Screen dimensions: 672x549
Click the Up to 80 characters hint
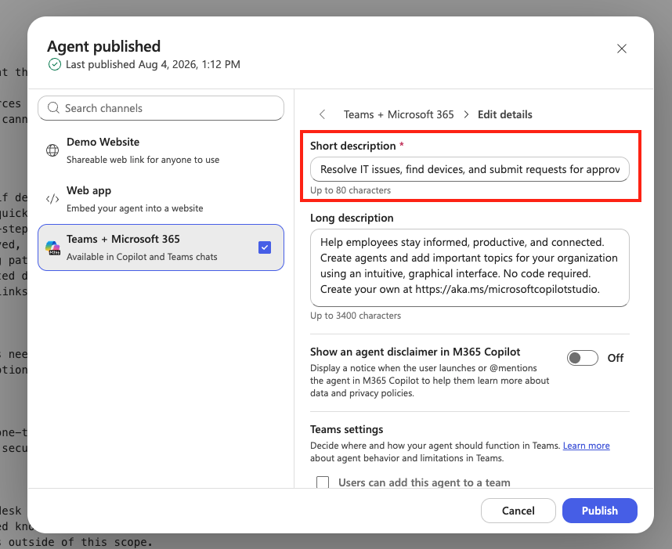[351, 190]
